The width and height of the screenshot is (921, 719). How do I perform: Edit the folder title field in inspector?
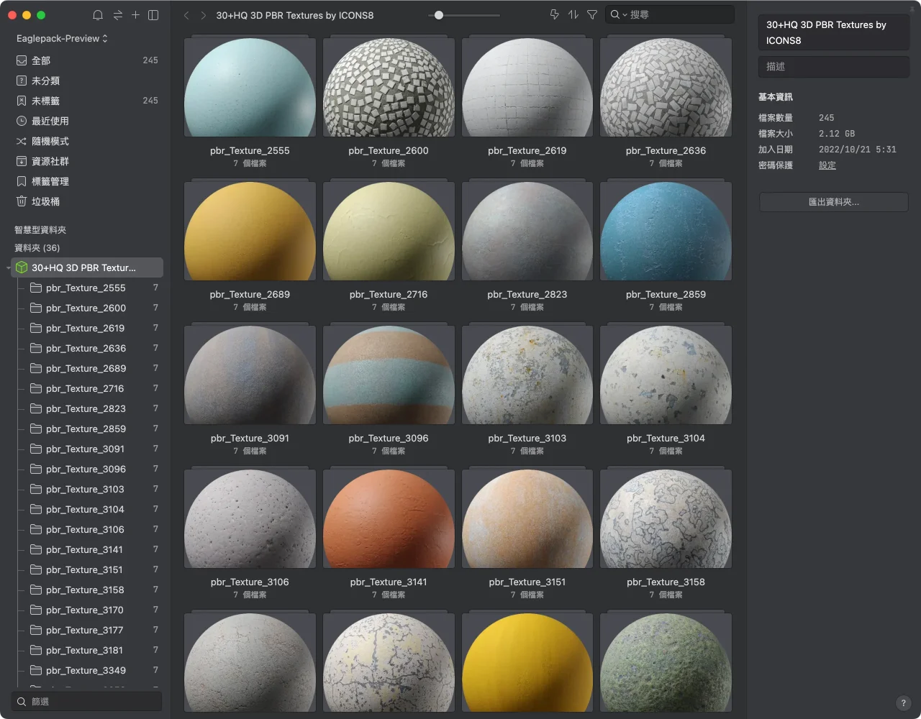point(834,32)
